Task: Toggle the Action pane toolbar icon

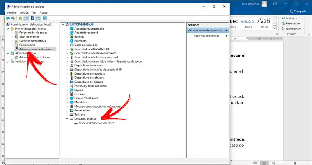Action: (x=38, y=18)
